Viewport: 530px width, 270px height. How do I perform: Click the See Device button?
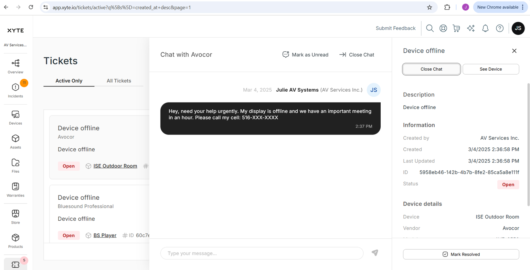click(x=491, y=69)
